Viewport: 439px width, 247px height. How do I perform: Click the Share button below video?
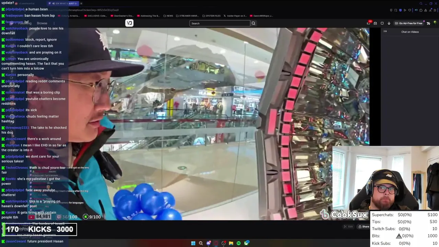pyautogui.click(x=364, y=226)
